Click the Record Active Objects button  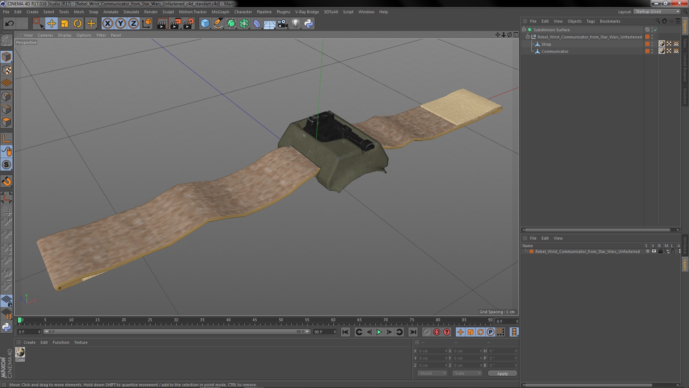coord(426,332)
